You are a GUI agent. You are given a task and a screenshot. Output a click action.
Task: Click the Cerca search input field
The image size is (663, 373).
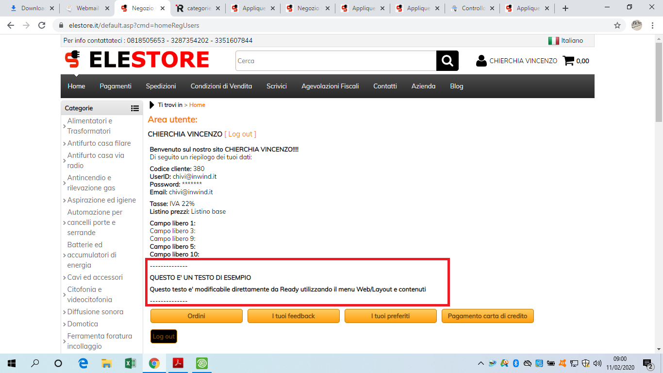coord(336,61)
